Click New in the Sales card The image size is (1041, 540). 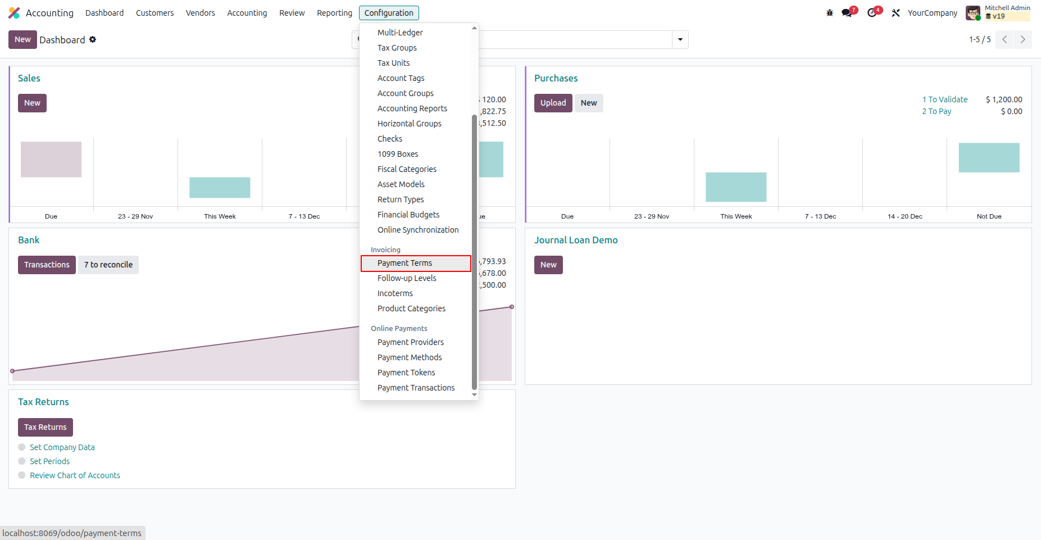[32, 103]
